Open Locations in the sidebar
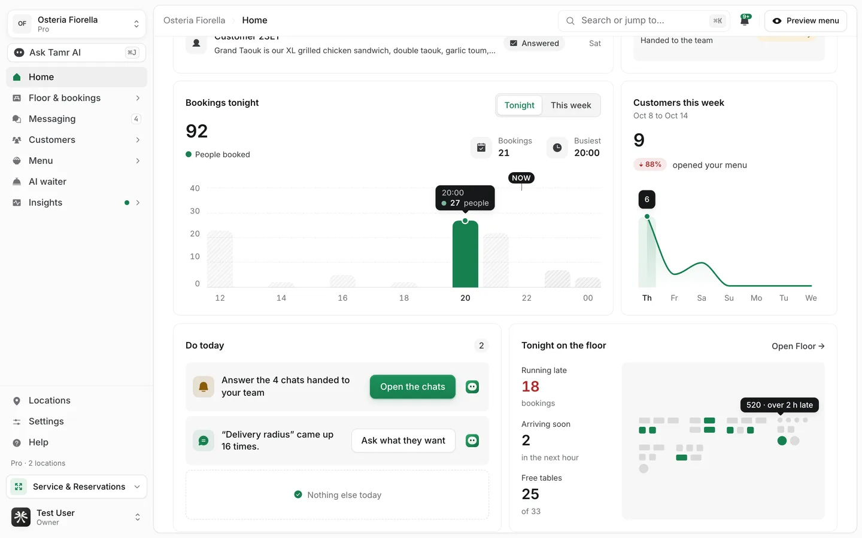The height and width of the screenshot is (538, 862). [77, 401]
